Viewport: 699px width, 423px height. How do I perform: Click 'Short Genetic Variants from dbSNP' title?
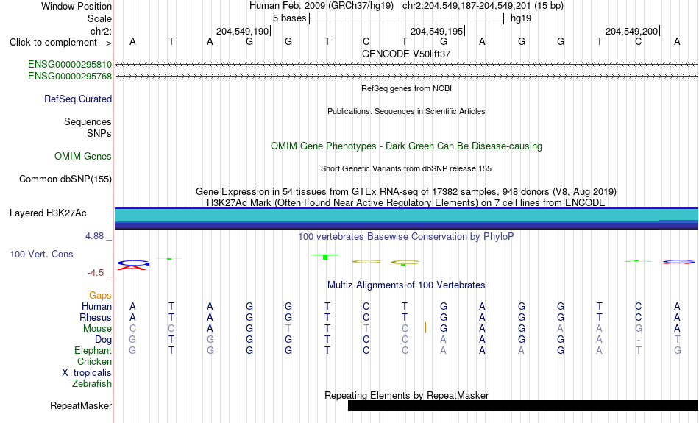[406, 169]
